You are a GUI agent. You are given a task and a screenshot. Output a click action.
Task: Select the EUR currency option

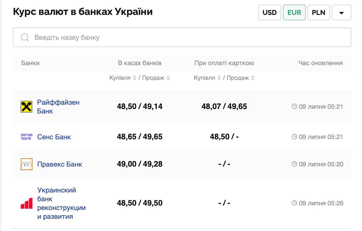click(294, 12)
